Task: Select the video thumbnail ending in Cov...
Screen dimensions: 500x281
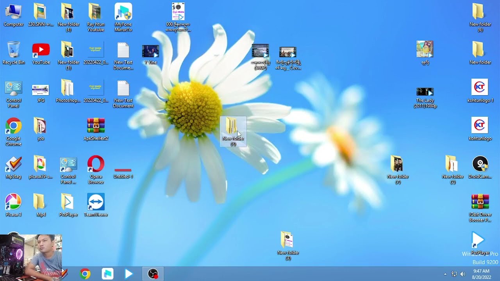Action: tap(288, 58)
